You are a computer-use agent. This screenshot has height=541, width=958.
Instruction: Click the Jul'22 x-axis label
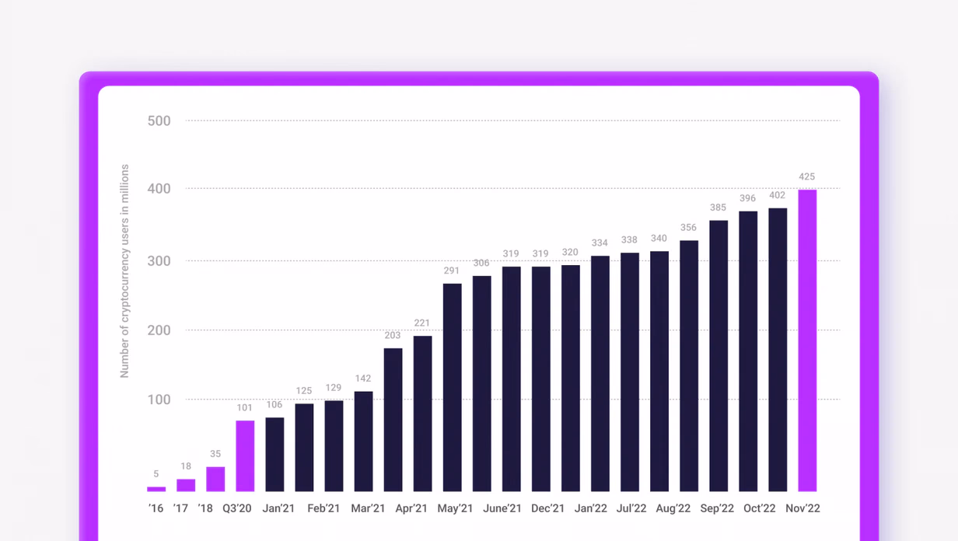pos(630,508)
